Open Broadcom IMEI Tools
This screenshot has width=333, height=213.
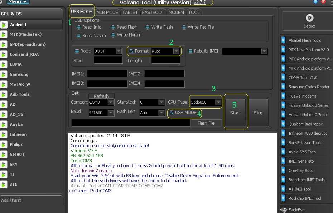coord(307,180)
